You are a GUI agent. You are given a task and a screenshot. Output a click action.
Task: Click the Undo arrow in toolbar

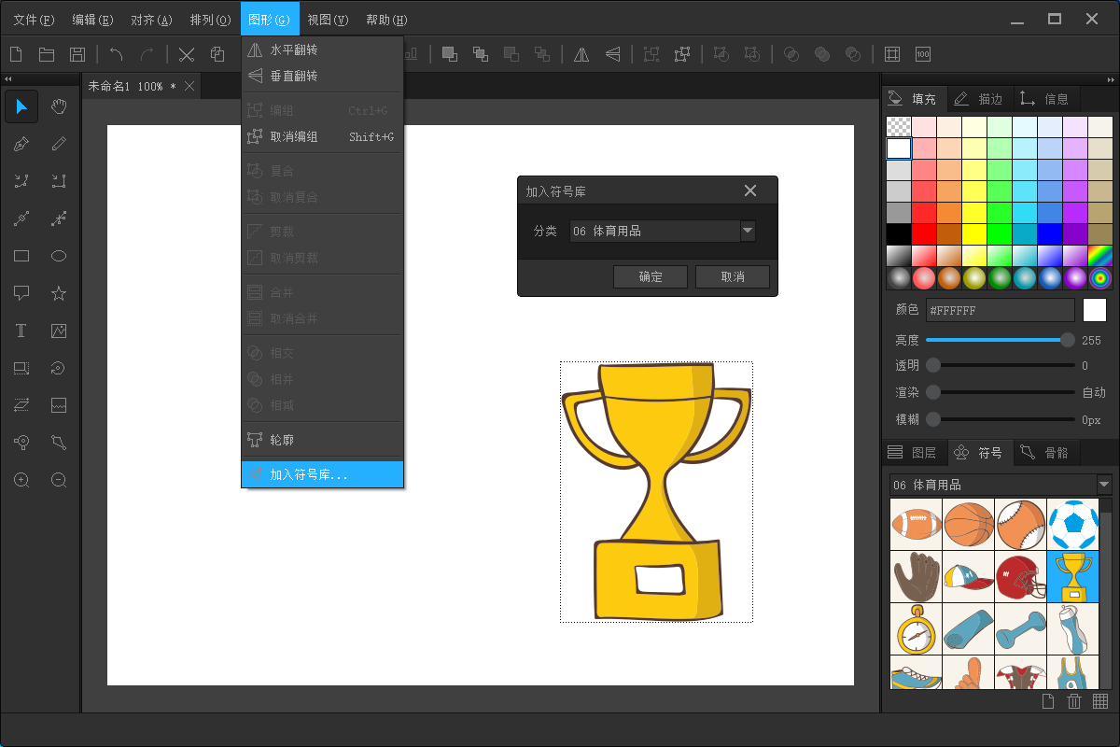pyautogui.click(x=116, y=54)
